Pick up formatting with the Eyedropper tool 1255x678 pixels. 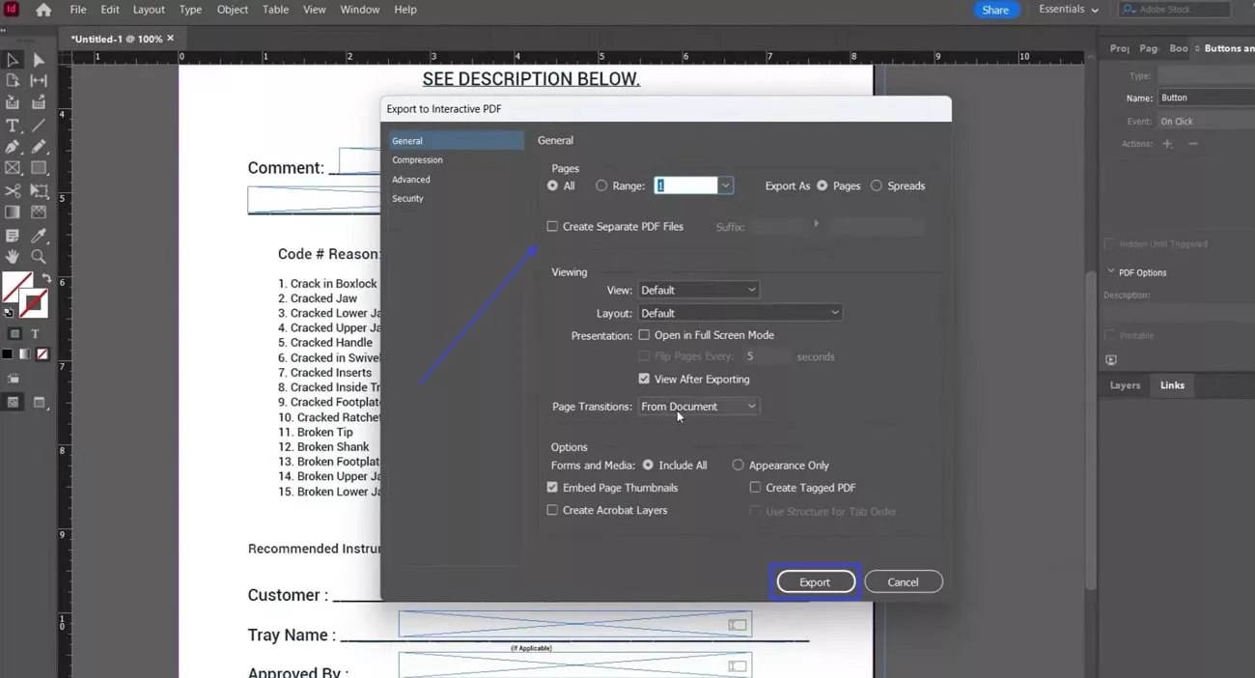[x=41, y=235]
